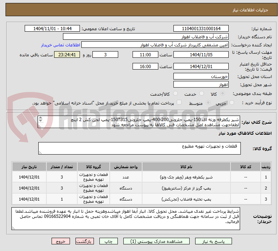Click the خروج exit button
278x251 pixels.
point(61,241)
